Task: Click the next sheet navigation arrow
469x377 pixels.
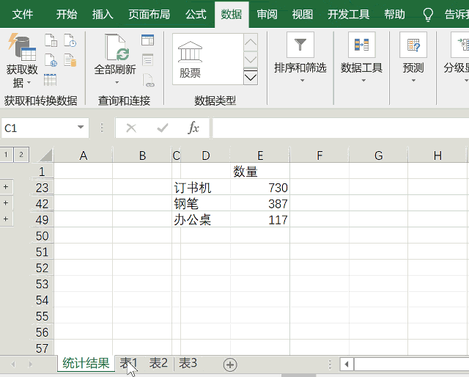Action: [30, 365]
